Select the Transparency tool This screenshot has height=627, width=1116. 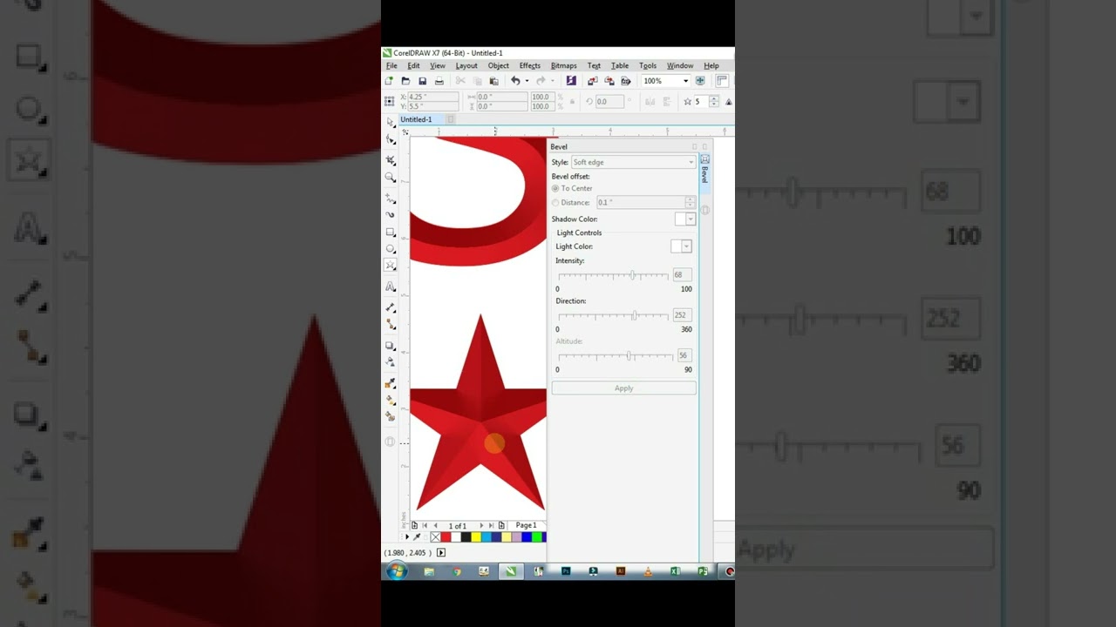pyautogui.click(x=391, y=361)
